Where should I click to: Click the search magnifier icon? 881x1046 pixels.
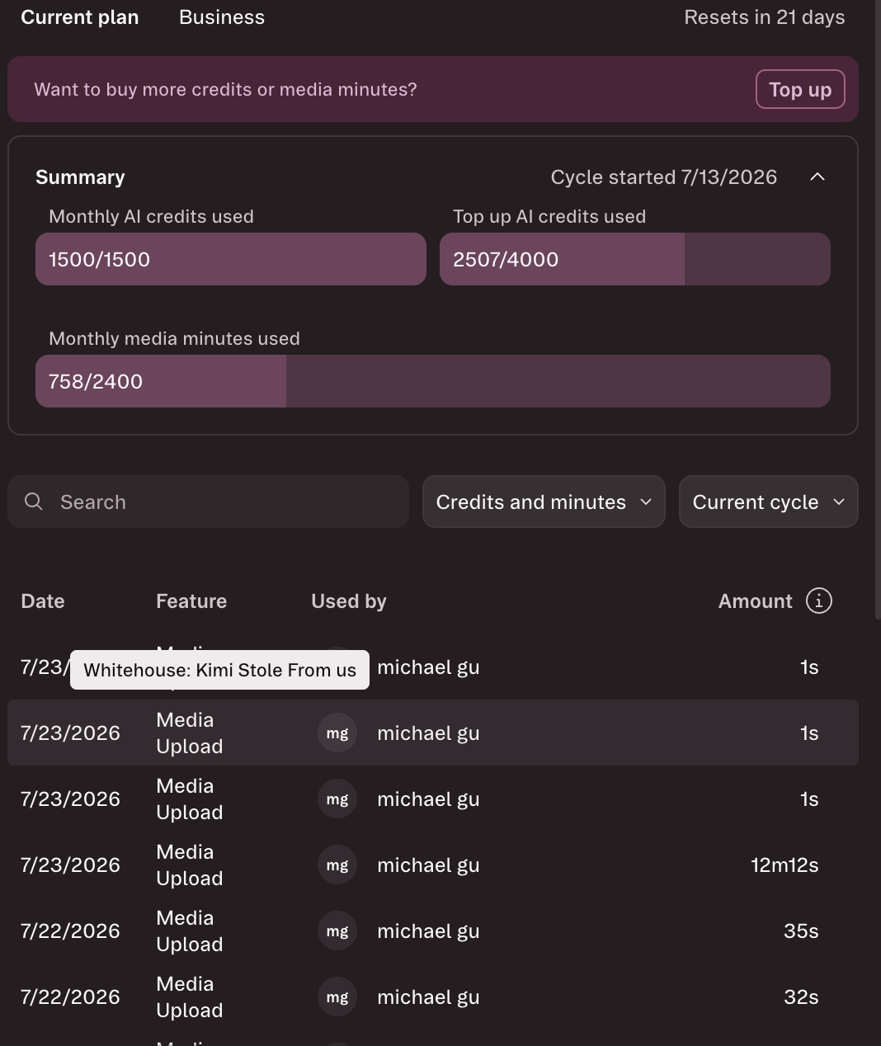click(34, 502)
